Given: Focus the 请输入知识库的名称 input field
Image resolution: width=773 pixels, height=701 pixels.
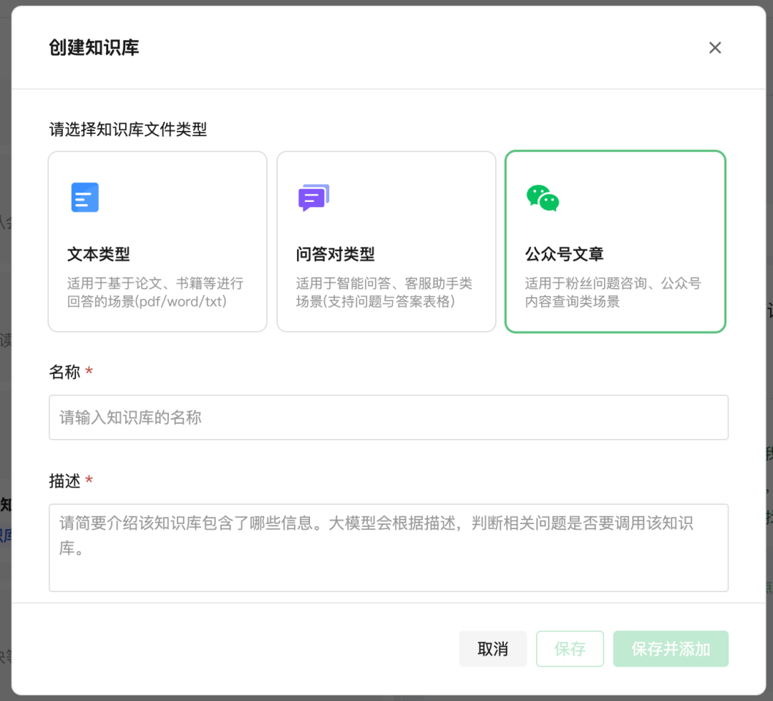Looking at the screenshot, I should [x=388, y=417].
